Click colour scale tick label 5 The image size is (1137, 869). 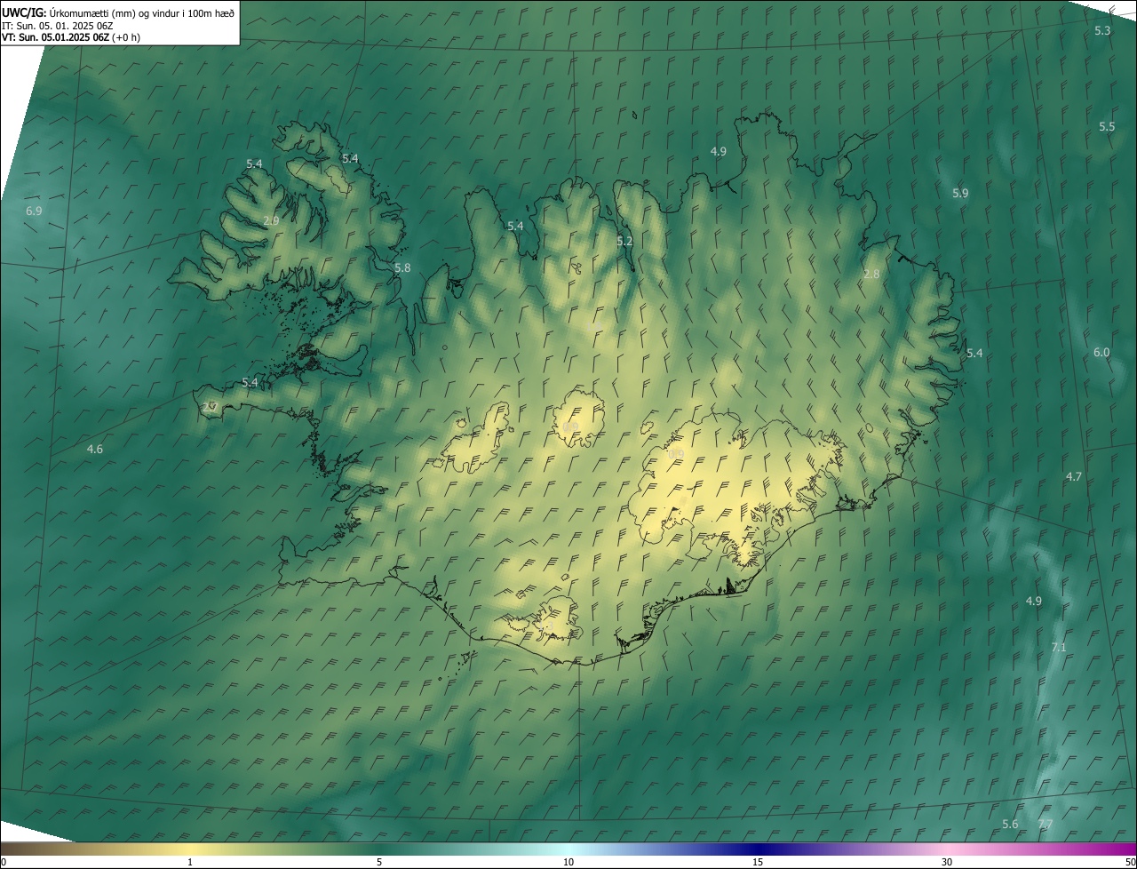coord(379,862)
